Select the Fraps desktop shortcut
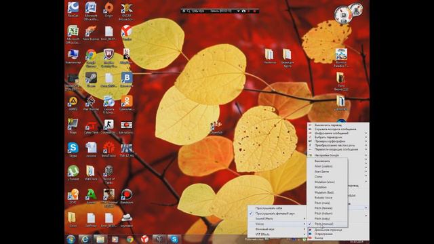This screenshot has width=434, height=244. click(73, 126)
